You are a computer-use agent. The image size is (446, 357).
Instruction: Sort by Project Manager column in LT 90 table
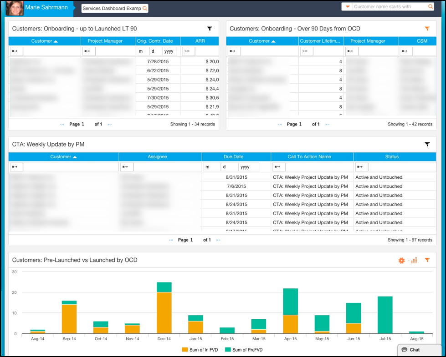point(105,41)
